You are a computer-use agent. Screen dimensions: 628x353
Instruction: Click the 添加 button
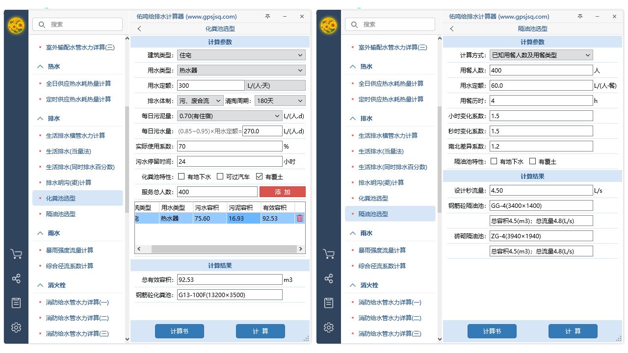pos(282,191)
